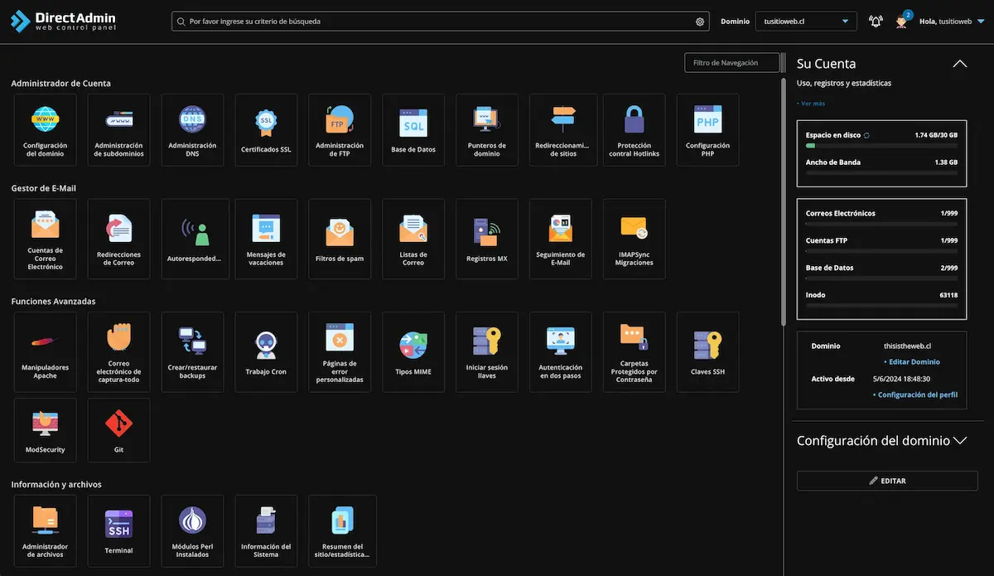The image size is (994, 576).
Task: Click the disk space refresh icon
Action: click(866, 135)
